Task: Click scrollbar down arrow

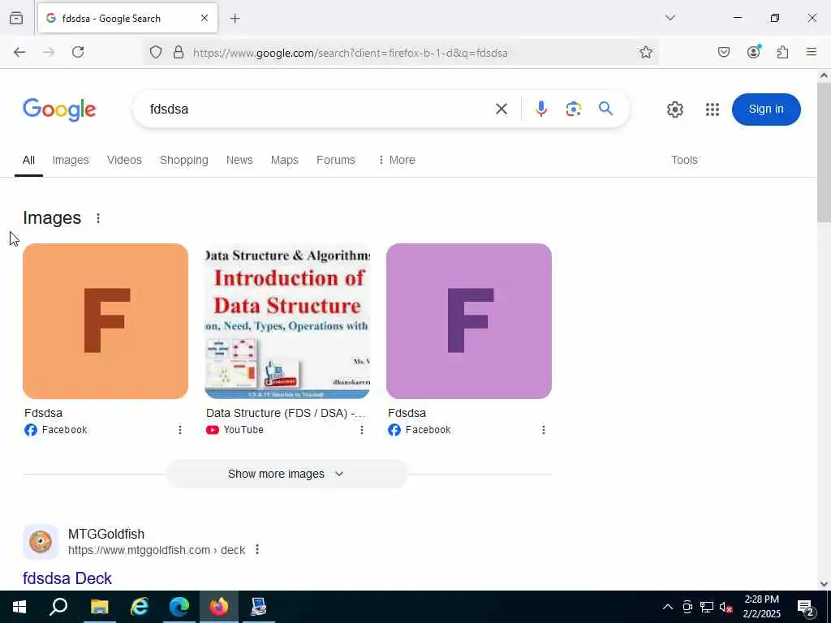Action: click(824, 584)
